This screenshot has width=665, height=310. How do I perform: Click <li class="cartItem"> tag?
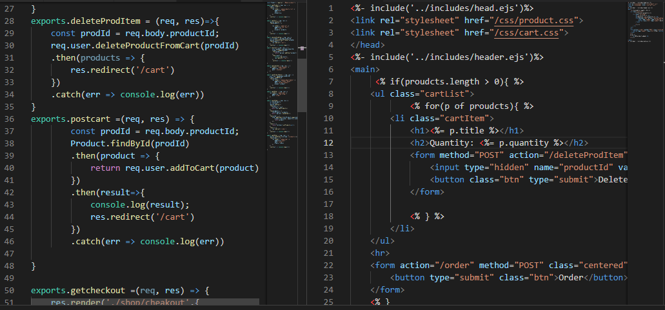(442, 118)
